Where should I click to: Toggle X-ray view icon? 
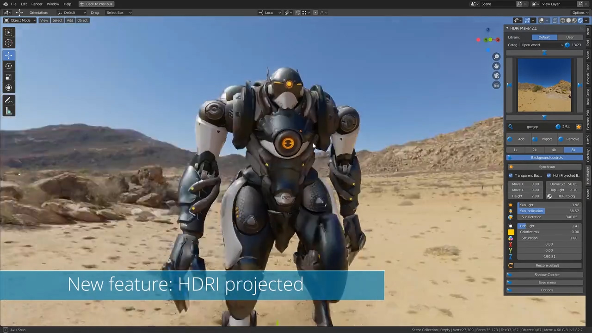(x=555, y=20)
